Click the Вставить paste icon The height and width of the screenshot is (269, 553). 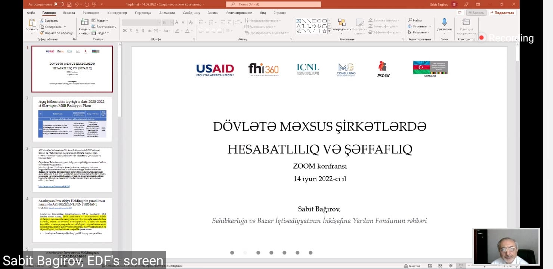point(32,23)
